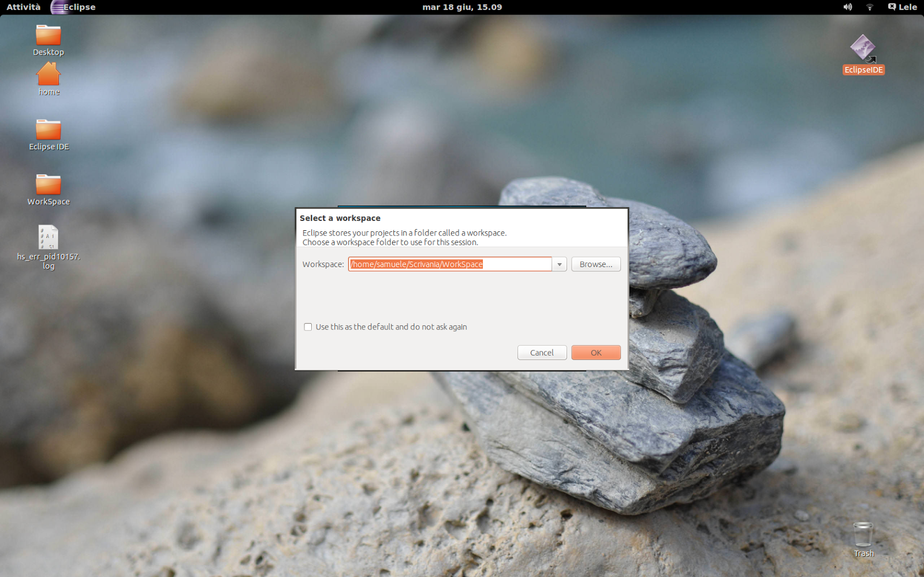The height and width of the screenshot is (577, 924).
Task: Open the Eclipse application menu in top bar
Action: pyautogui.click(x=73, y=7)
